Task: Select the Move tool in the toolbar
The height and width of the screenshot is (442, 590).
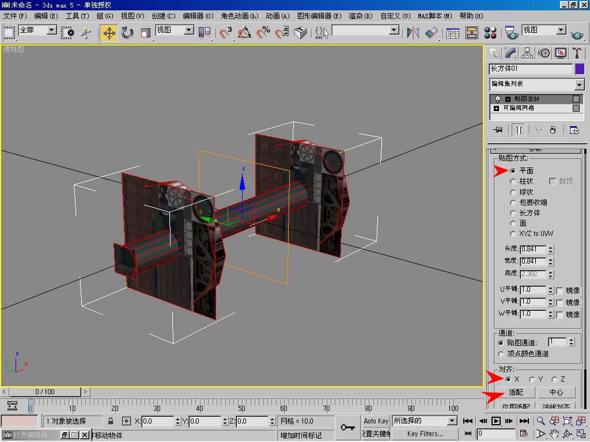Action: (x=109, y=33)
